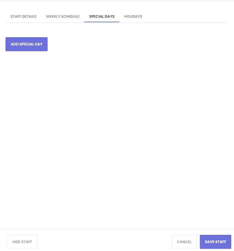View staff details section
234x251 pixels.
point(23,16)
